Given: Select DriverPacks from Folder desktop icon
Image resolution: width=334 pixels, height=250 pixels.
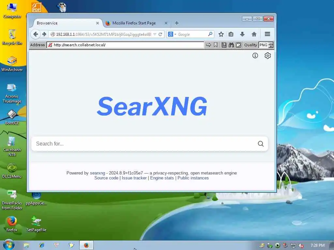Looking at the screenshot, I should (12, 200).
